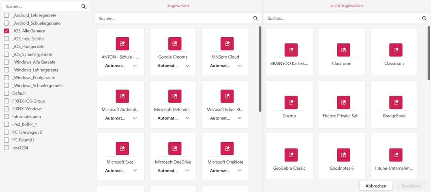431x192 pixels.
Task: Enable the Informatikraum checkbox
Action: (x=6, y=117)
